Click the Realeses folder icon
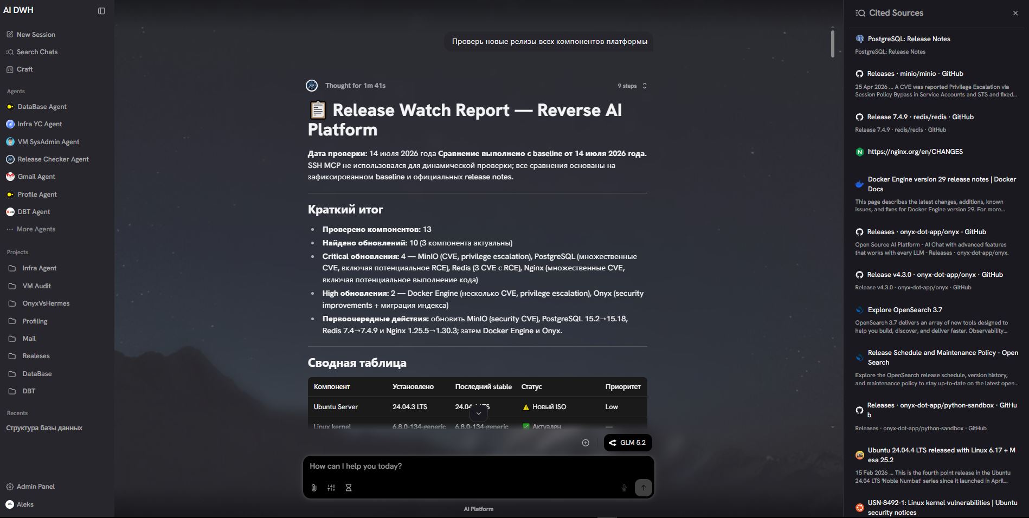 click(x=12, y=356)
